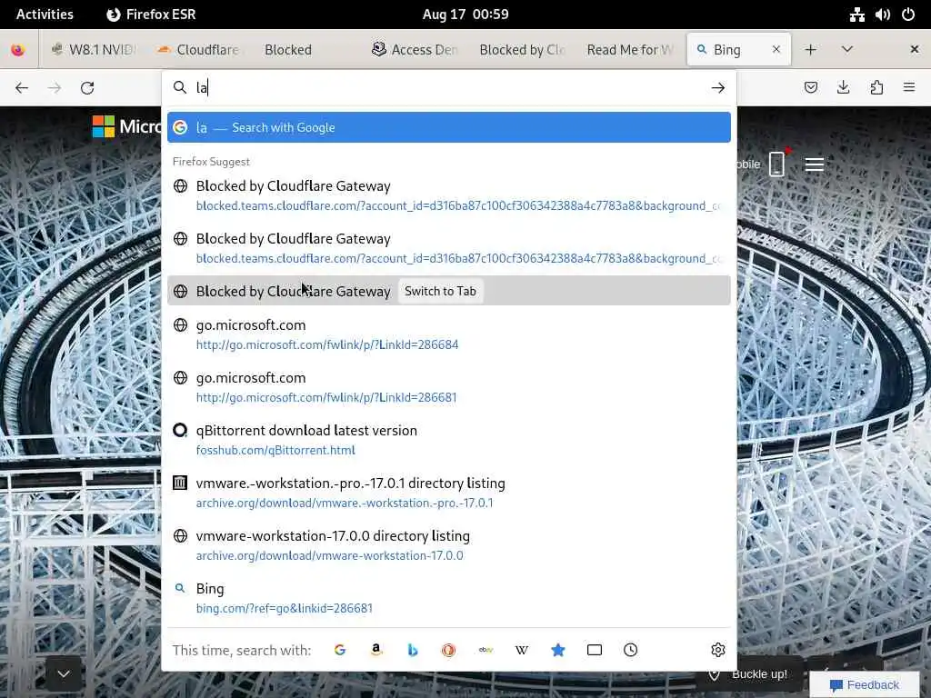Click the network status icon
This screenshot has height=698, width=931.
pos(856,15)
